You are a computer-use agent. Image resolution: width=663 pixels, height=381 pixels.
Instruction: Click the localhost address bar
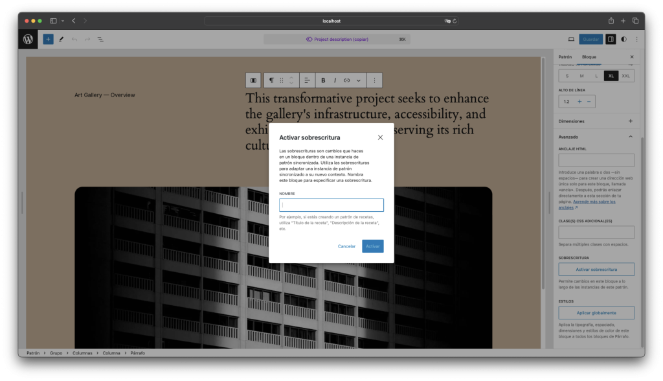(x=331, y=21)
